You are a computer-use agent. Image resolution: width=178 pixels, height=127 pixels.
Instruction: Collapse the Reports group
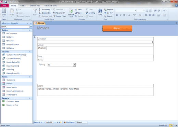click(x=30, y=98)
